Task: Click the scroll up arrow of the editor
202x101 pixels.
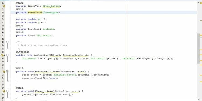Action: [x=198, y=3]
